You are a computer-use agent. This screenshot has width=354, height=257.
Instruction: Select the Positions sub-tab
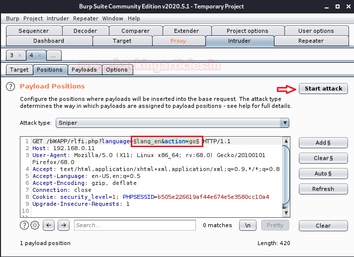50,70
